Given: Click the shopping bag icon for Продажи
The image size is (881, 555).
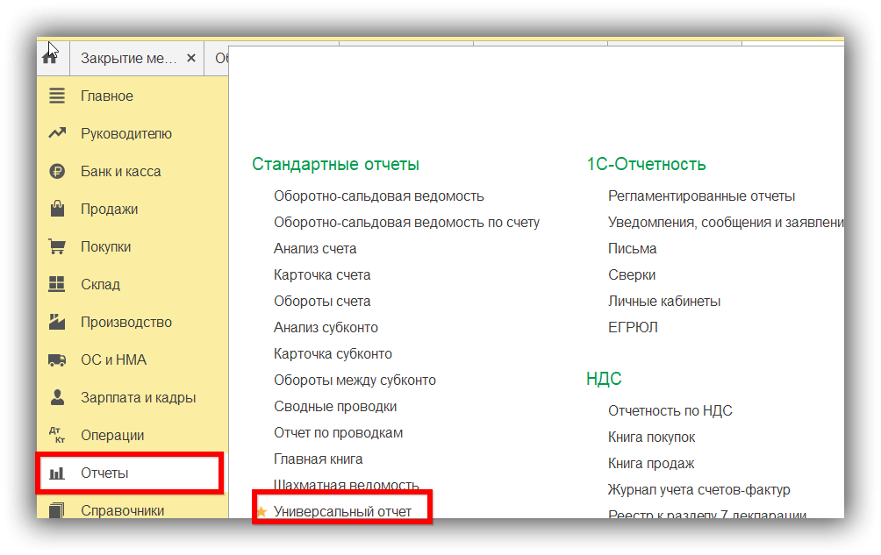Looking at the screenshot, I should pyautogui.click(x=57, y=209).
